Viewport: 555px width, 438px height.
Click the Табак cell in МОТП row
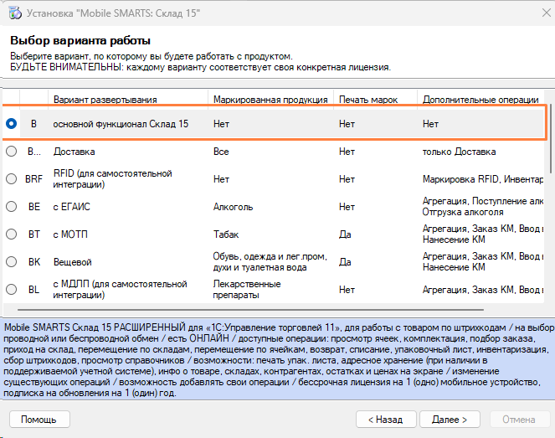click(227, 234)
